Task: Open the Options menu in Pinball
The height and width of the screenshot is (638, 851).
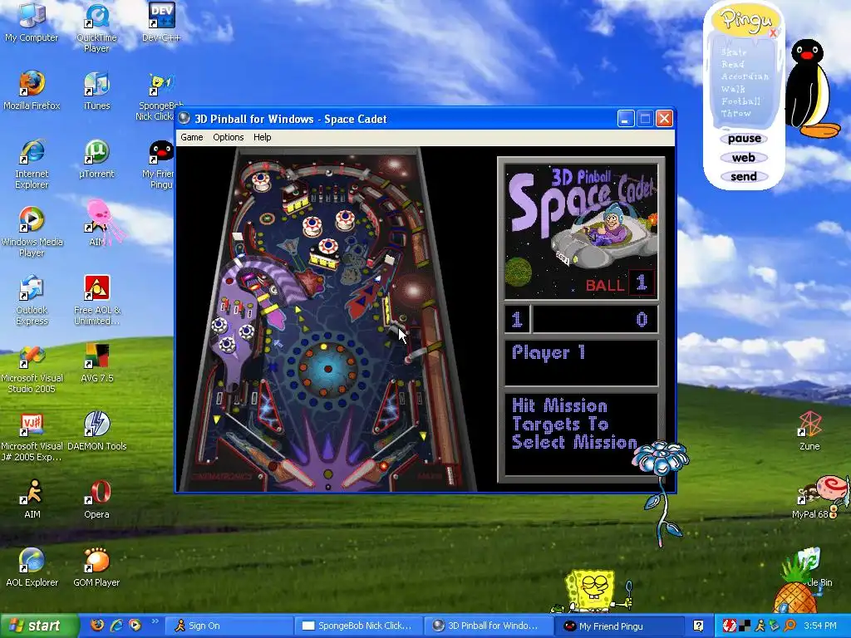Action: [x=228, y=137]
